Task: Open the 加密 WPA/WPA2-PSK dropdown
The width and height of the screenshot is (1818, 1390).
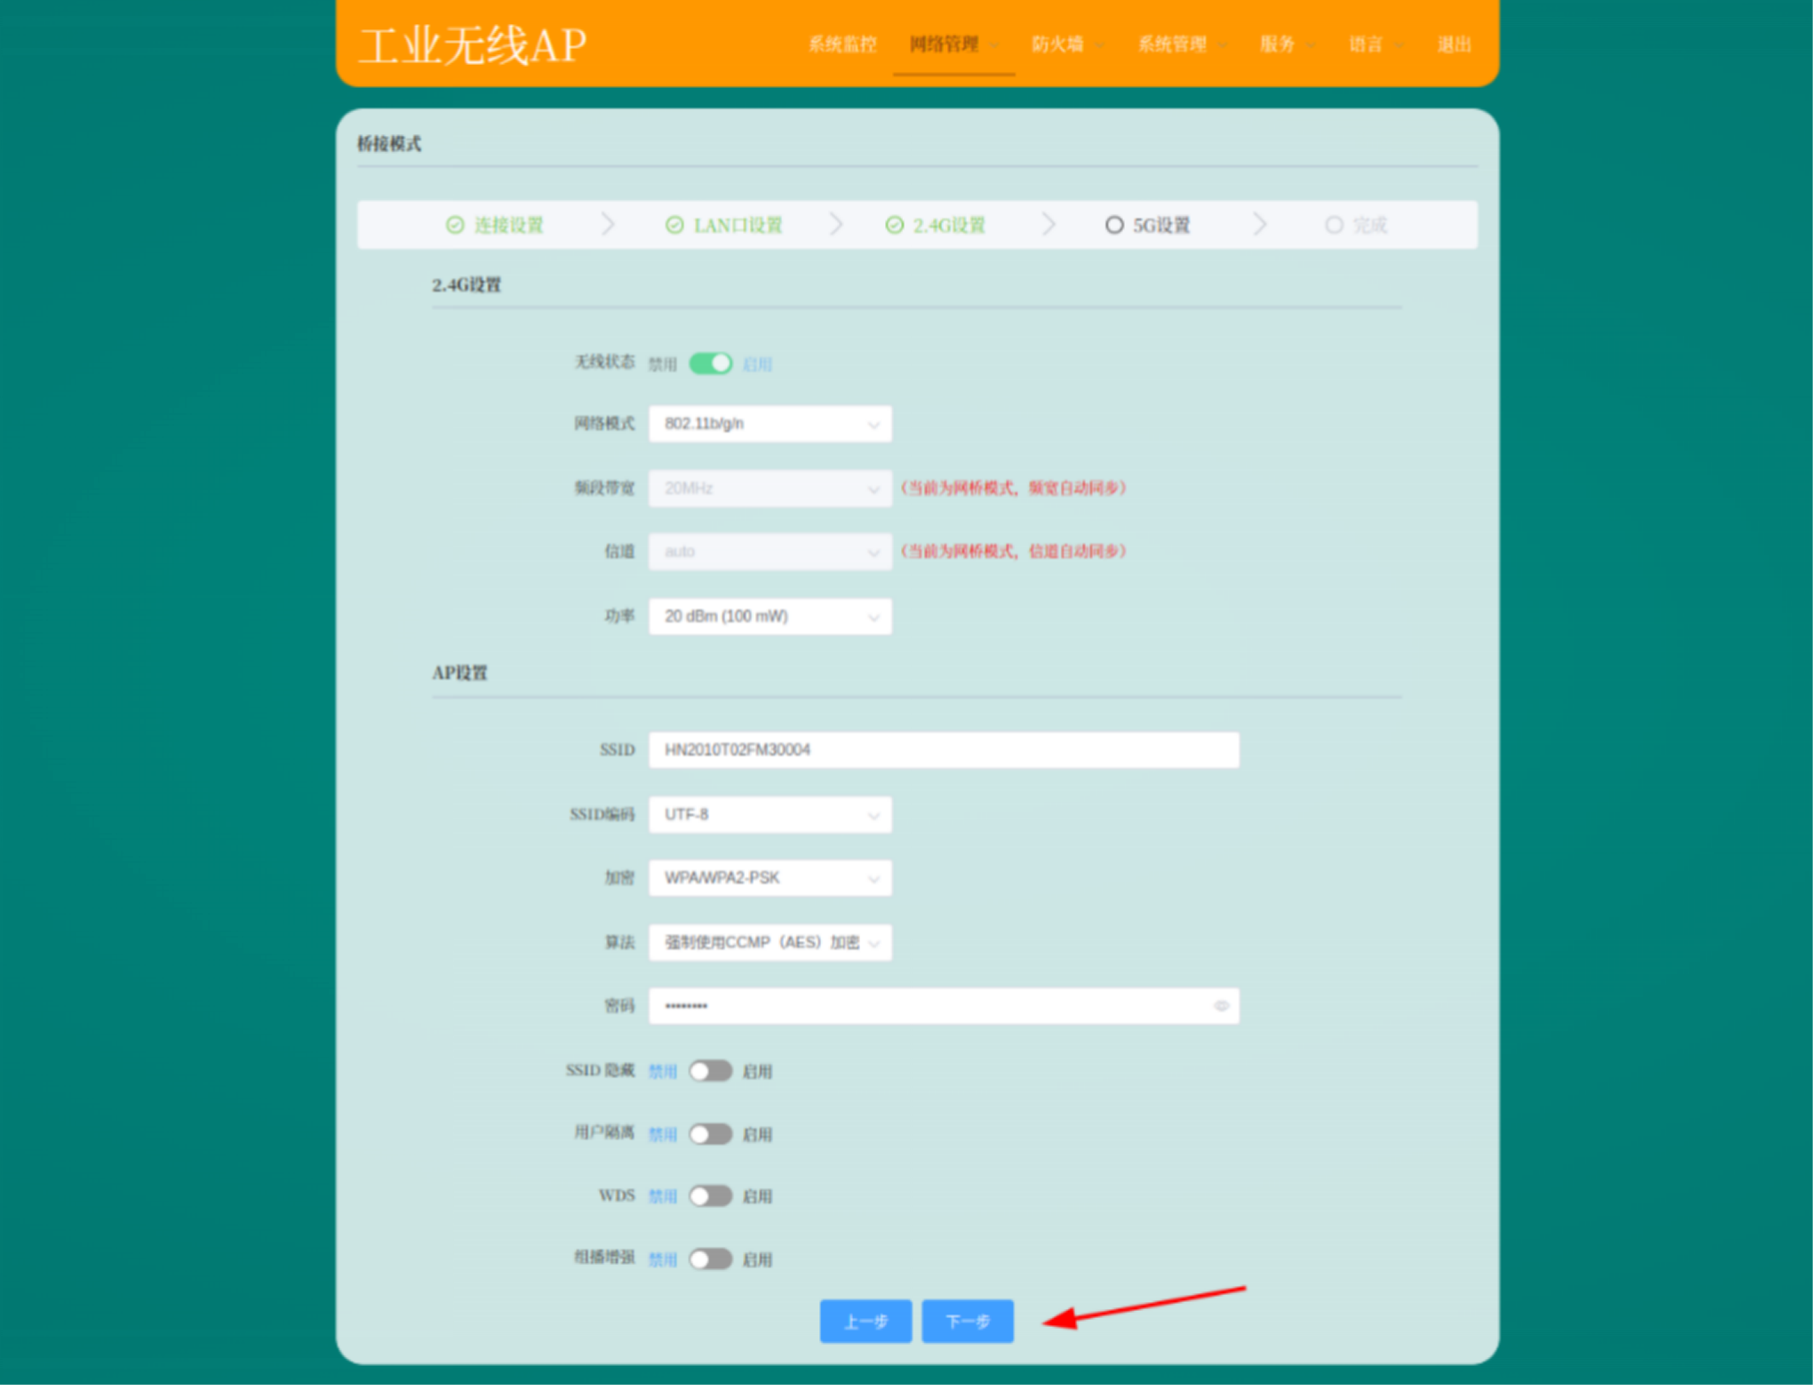Action: [769, 878]
